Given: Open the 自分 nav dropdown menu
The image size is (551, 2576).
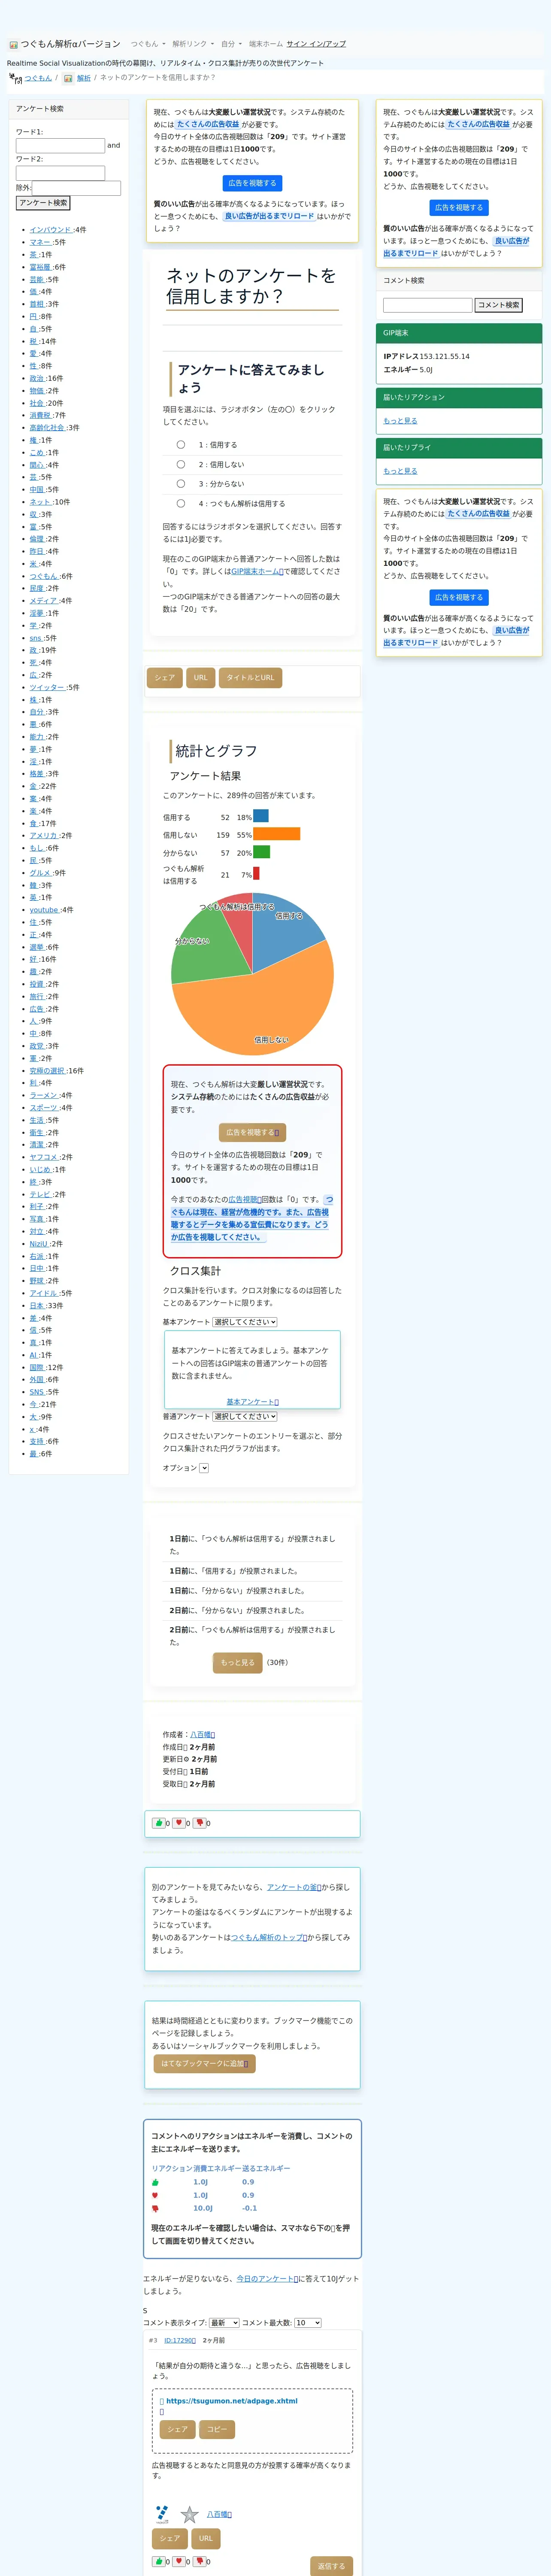Looking at the screenshot, I should click(x=231, y=44).
